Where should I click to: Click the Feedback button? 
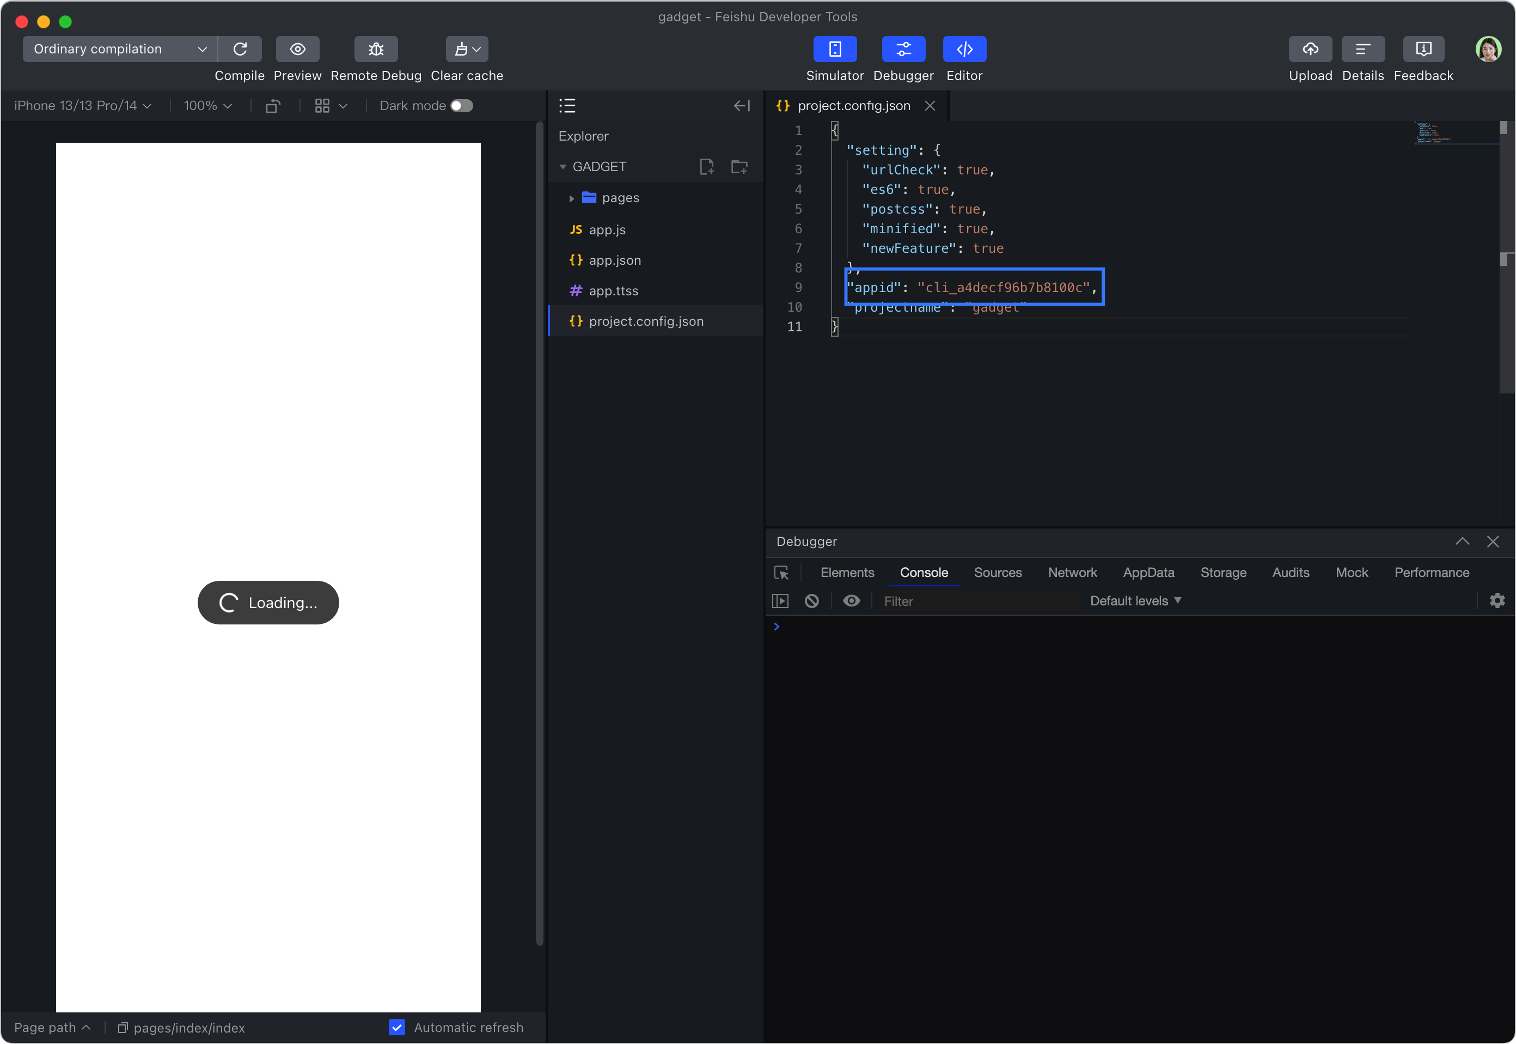[1423, 49]
